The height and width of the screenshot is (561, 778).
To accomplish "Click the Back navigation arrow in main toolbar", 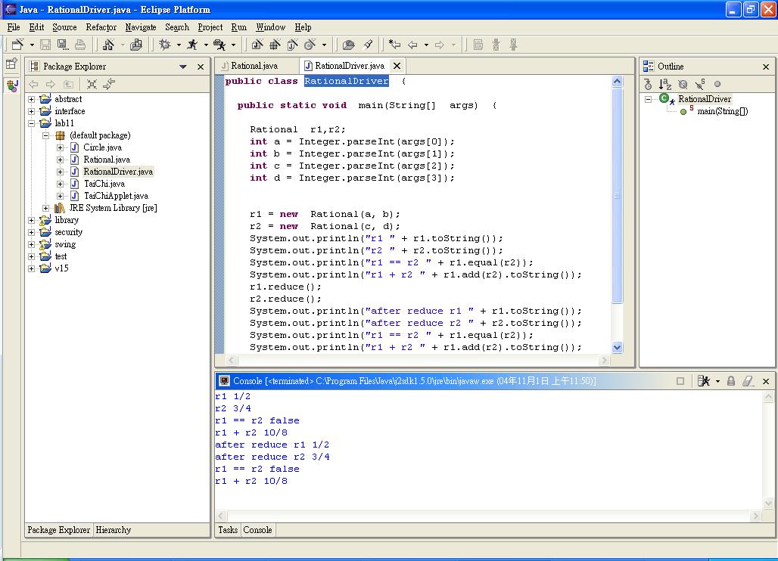I will coord(412,45).
